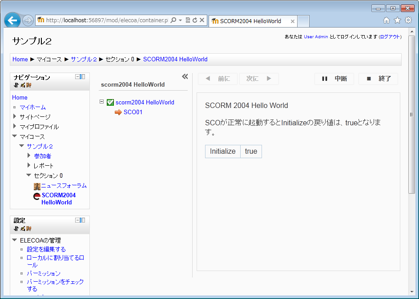Collapse the ELECOAの管理 settings node
The height and width of the screenshot is (299, 419).
point(15,240)
